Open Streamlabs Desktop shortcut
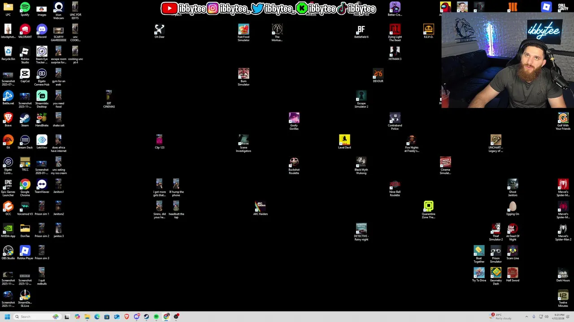 click(42, 99)
